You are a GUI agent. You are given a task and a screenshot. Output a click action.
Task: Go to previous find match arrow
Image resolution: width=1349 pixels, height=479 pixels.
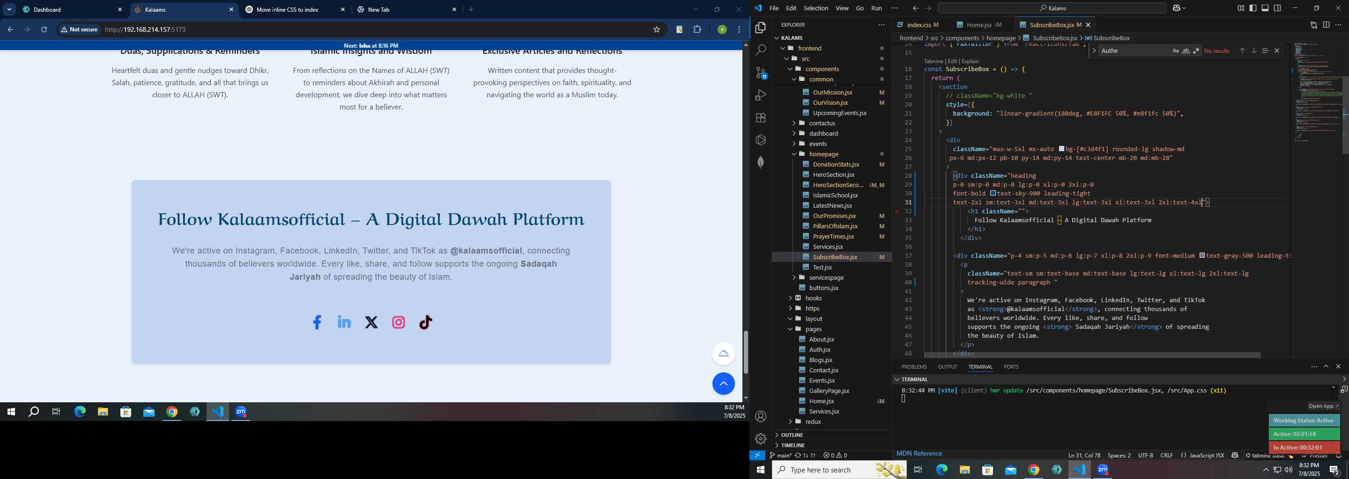point(1242,51)
